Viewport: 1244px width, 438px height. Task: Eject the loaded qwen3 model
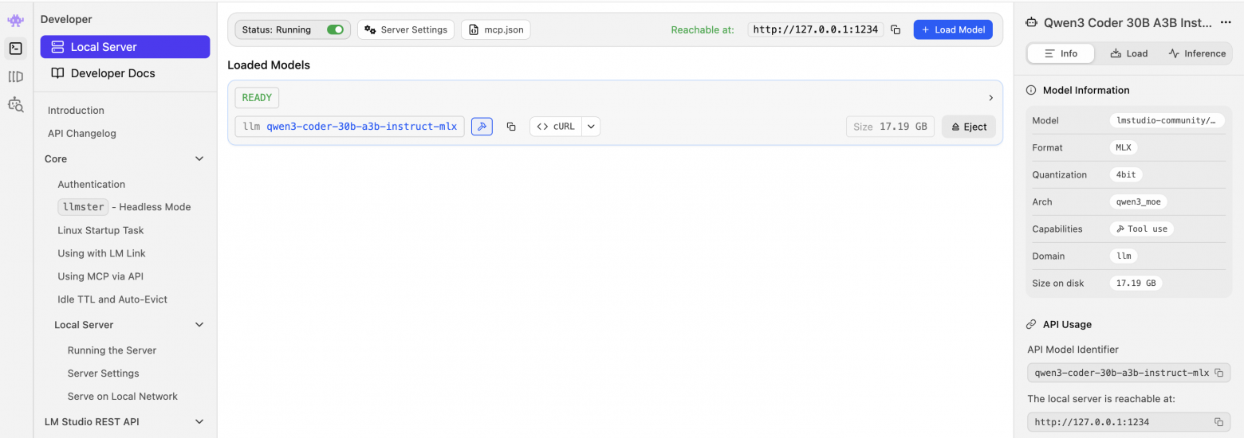pyautogui.click(x=969, y=127)
